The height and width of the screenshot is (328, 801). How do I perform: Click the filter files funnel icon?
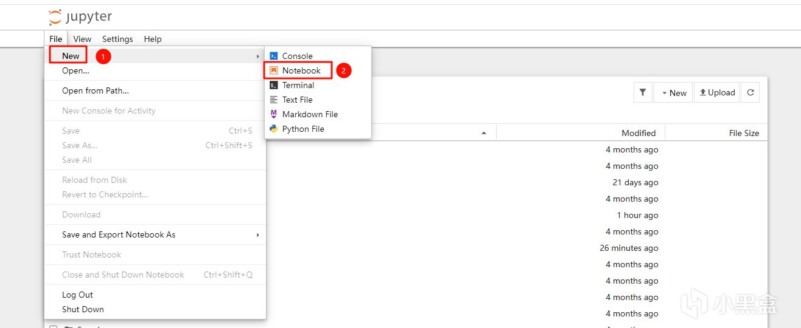643,92
